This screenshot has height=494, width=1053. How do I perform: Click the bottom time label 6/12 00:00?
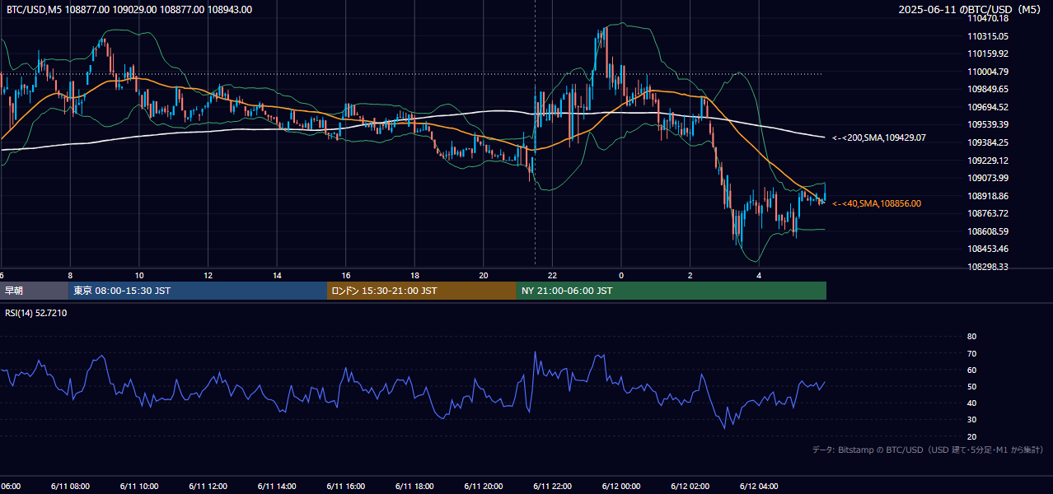pos(620,487)
